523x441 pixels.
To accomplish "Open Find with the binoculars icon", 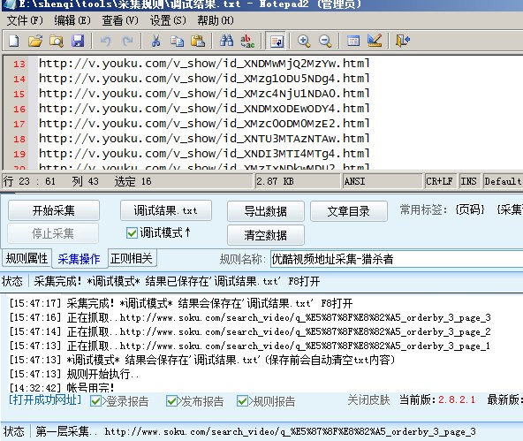I will point(227,41).
